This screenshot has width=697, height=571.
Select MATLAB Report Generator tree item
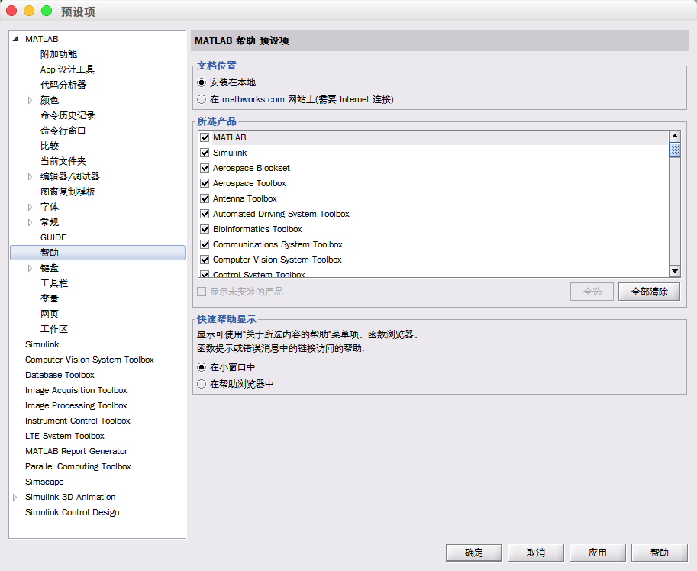point(76,451)
